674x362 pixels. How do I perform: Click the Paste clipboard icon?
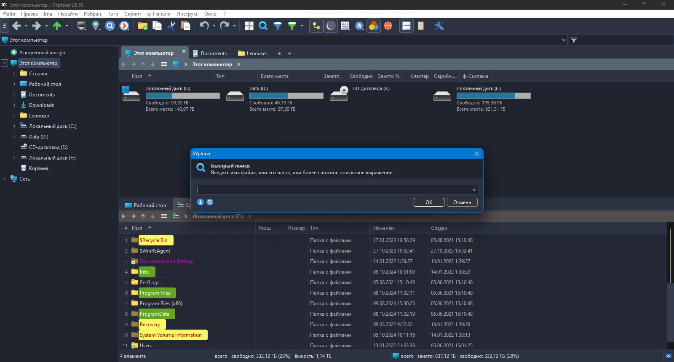[x=185, y=26]
